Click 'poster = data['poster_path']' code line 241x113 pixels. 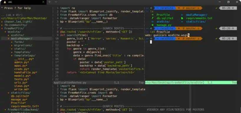click(103, 62)
